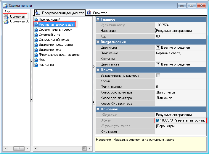
Task: Collapse the Главное property section
Action: point(98,19)
